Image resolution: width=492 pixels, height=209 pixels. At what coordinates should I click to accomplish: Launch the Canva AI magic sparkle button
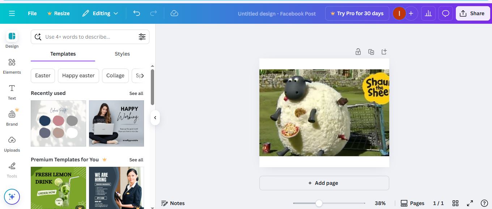pyautogui.click(x=12, y=197)
